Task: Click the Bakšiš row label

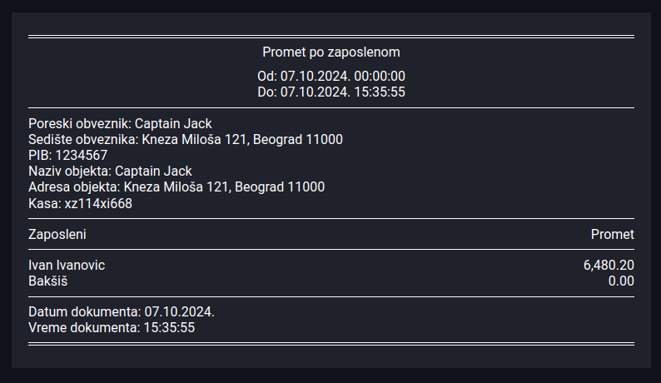Action: pos(48,281)
